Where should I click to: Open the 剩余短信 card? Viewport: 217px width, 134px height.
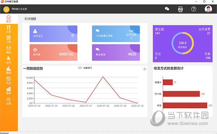pyautogui.click(x=116, y=52)
